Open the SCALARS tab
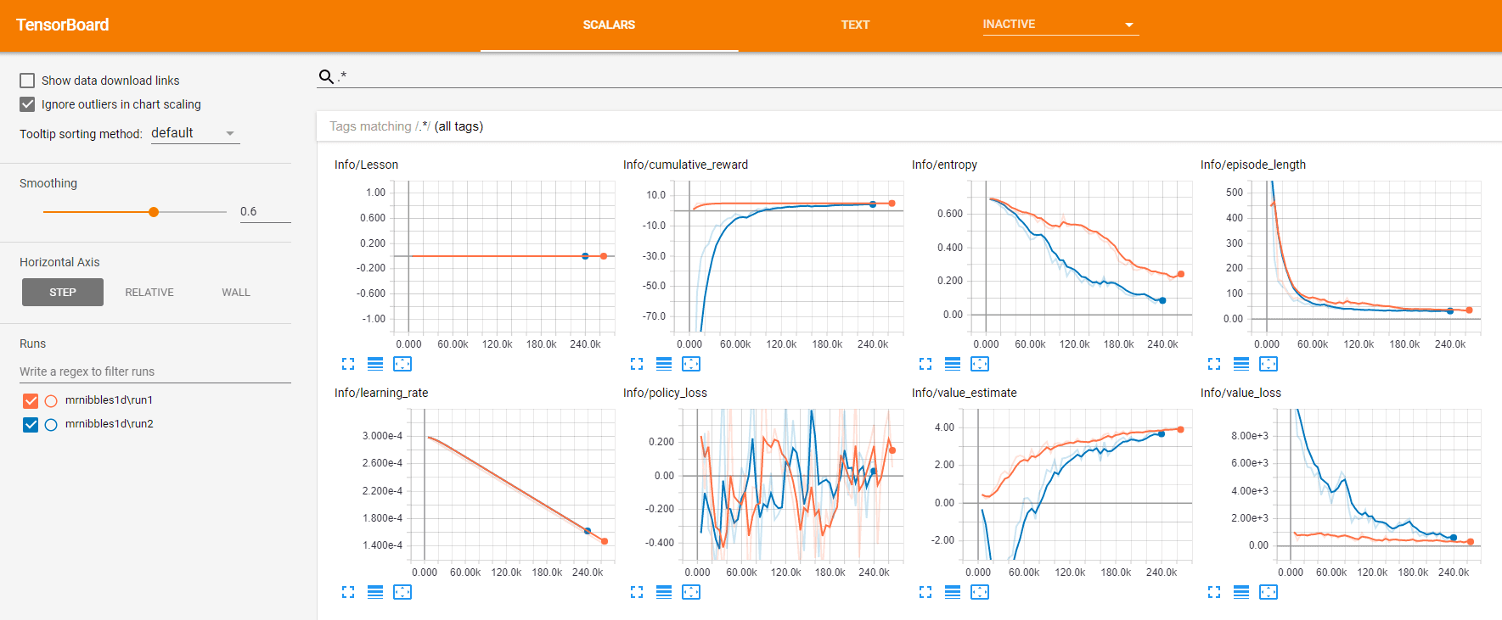Image resolution: width=1502 pixels, height=620 pixels. coord(609,25)
